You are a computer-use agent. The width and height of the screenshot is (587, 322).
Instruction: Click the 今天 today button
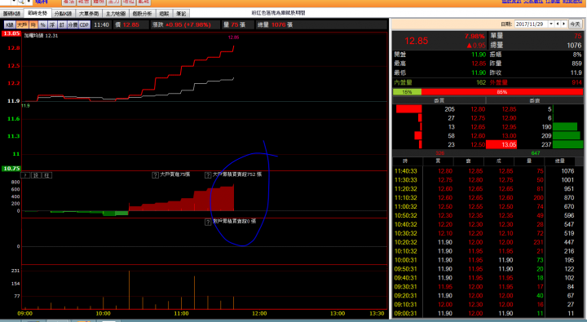[575, 24]
